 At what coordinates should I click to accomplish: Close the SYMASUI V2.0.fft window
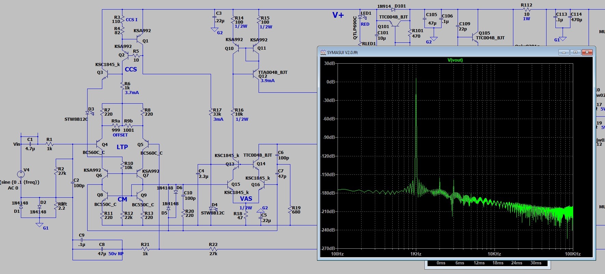[x=587, y=52]
